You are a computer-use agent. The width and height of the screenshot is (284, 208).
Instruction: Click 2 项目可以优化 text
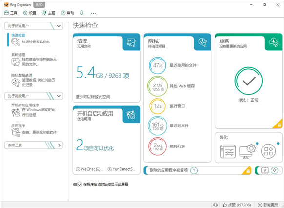[x=95, y=146]
